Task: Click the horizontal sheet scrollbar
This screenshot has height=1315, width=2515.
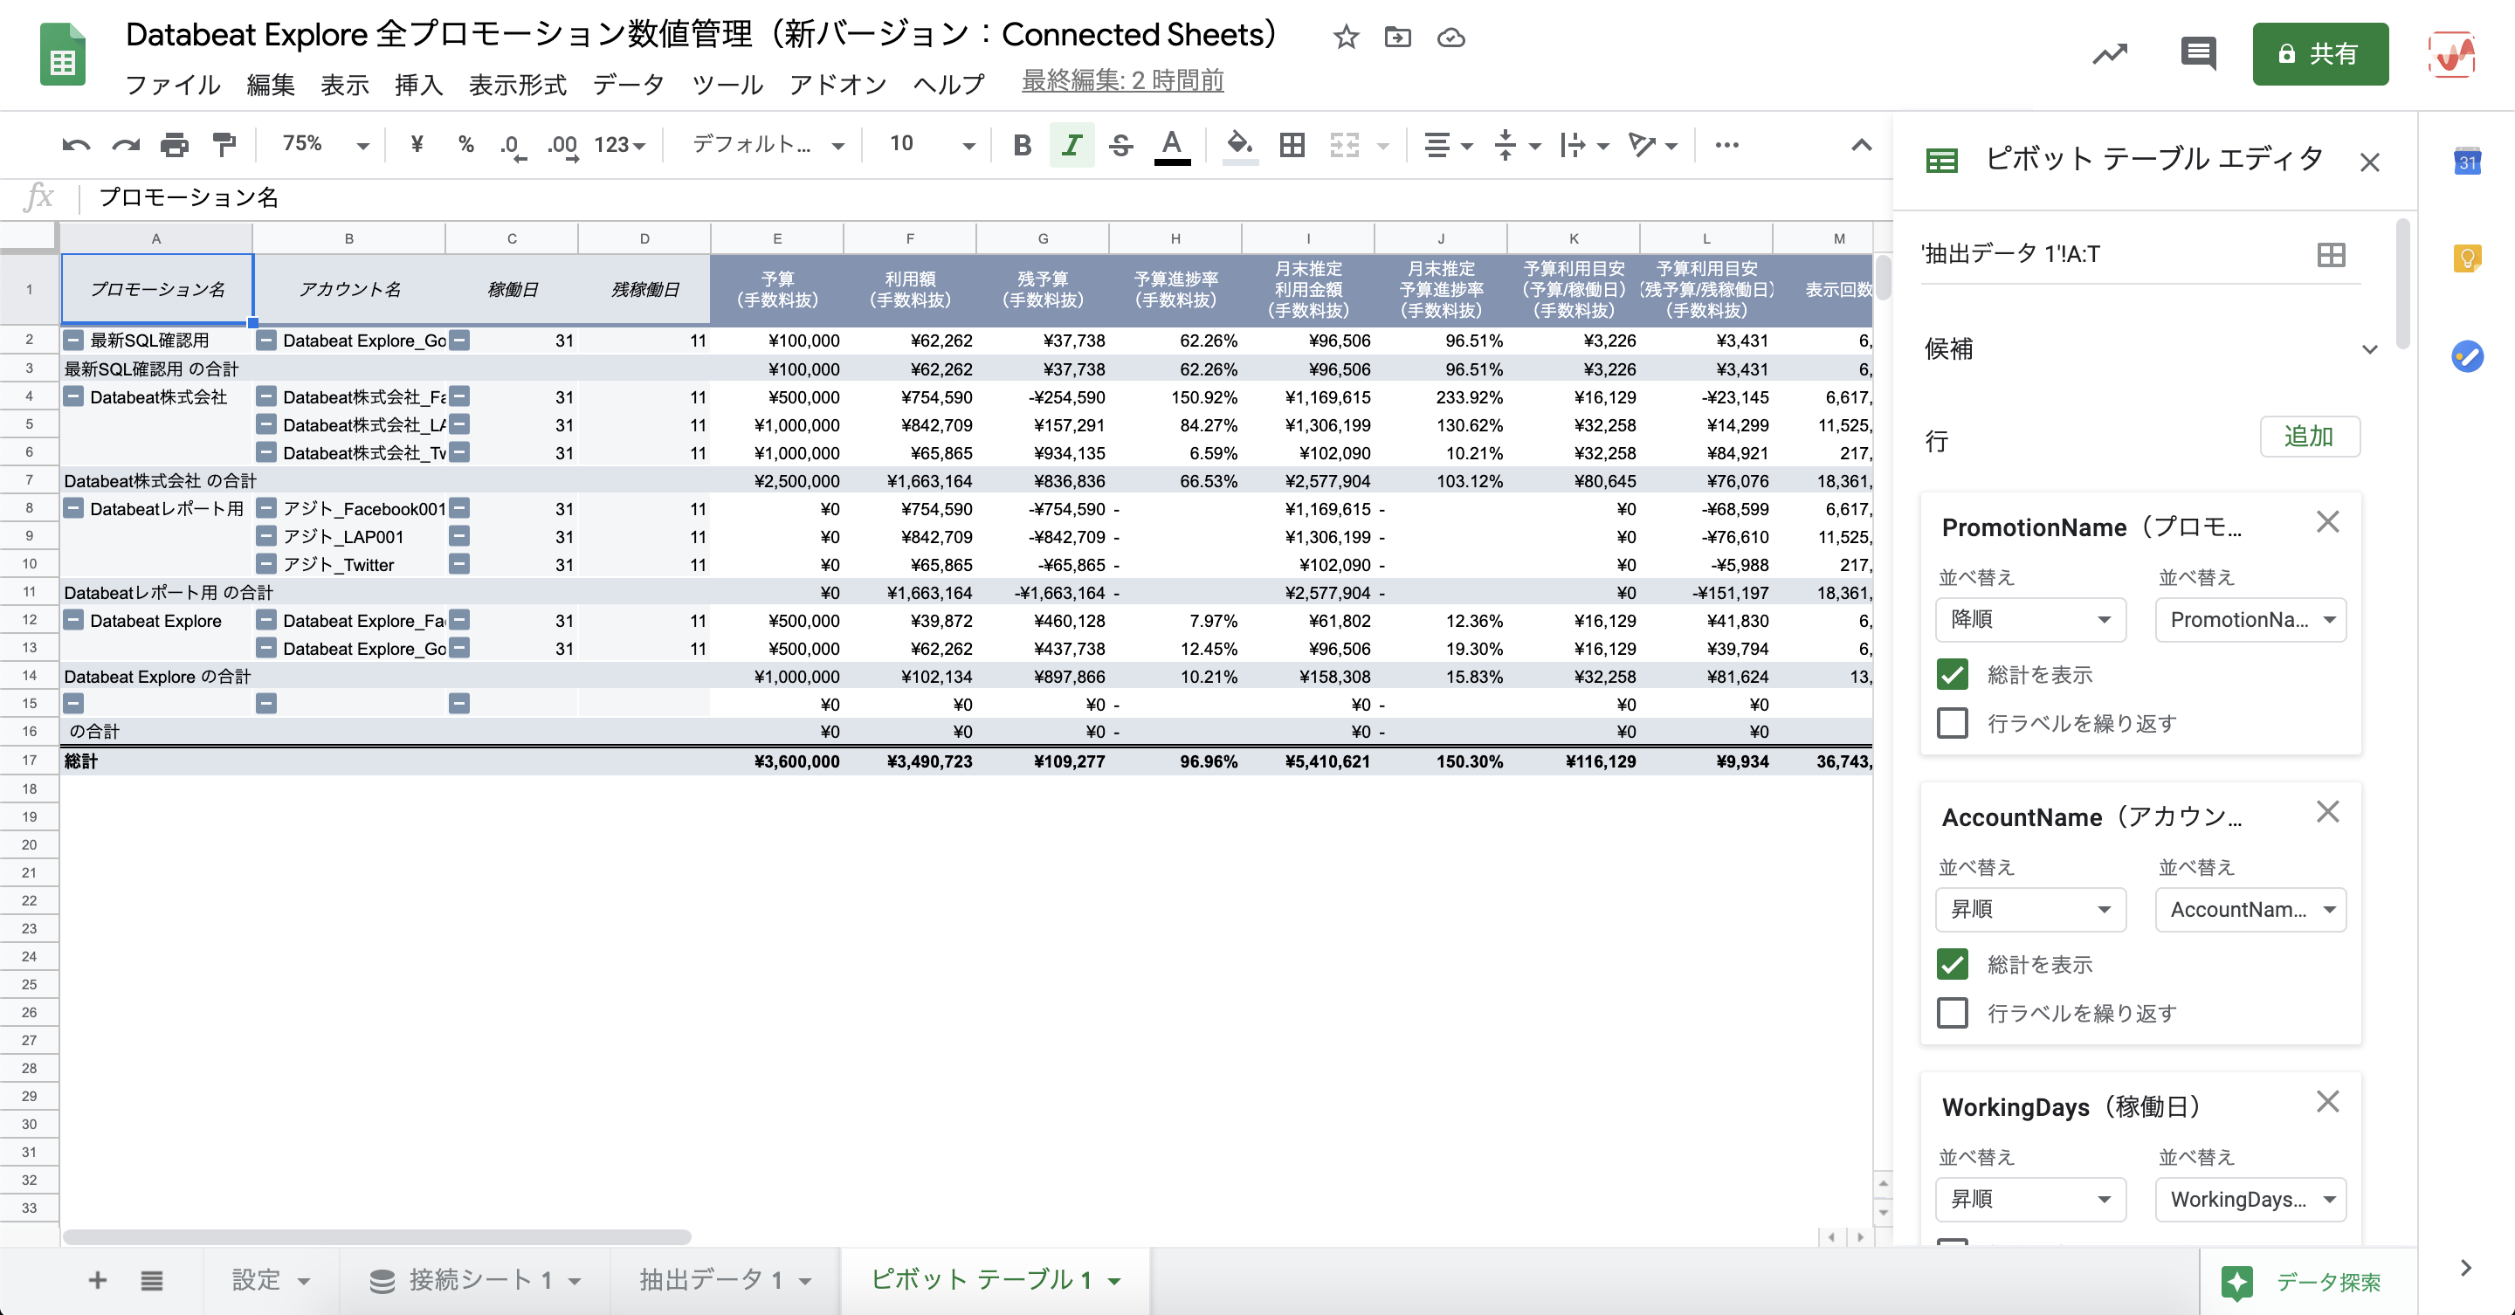Action: click(x=377, y=1237)
